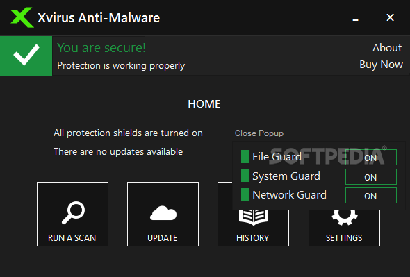Toggle Network Guard ON switch
Viewport: 410px width, 277px height.
tap(371, 196)
